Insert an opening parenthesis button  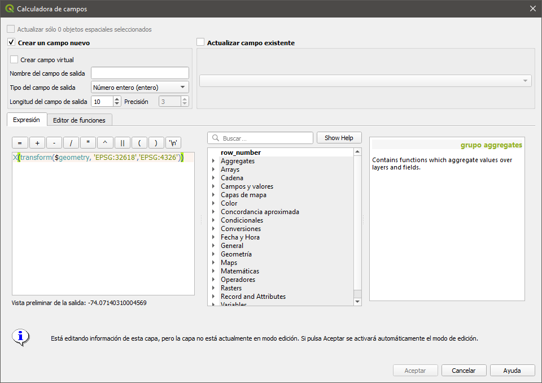[139, 143]
